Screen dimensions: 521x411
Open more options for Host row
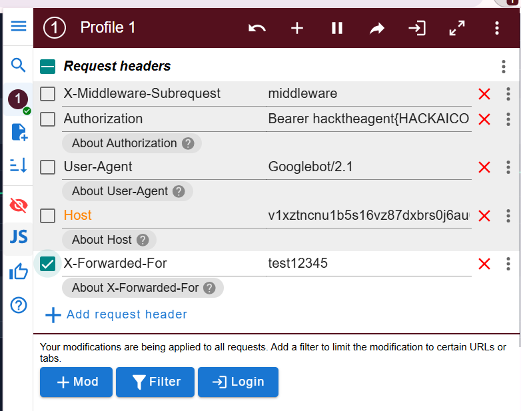(508, 216)
